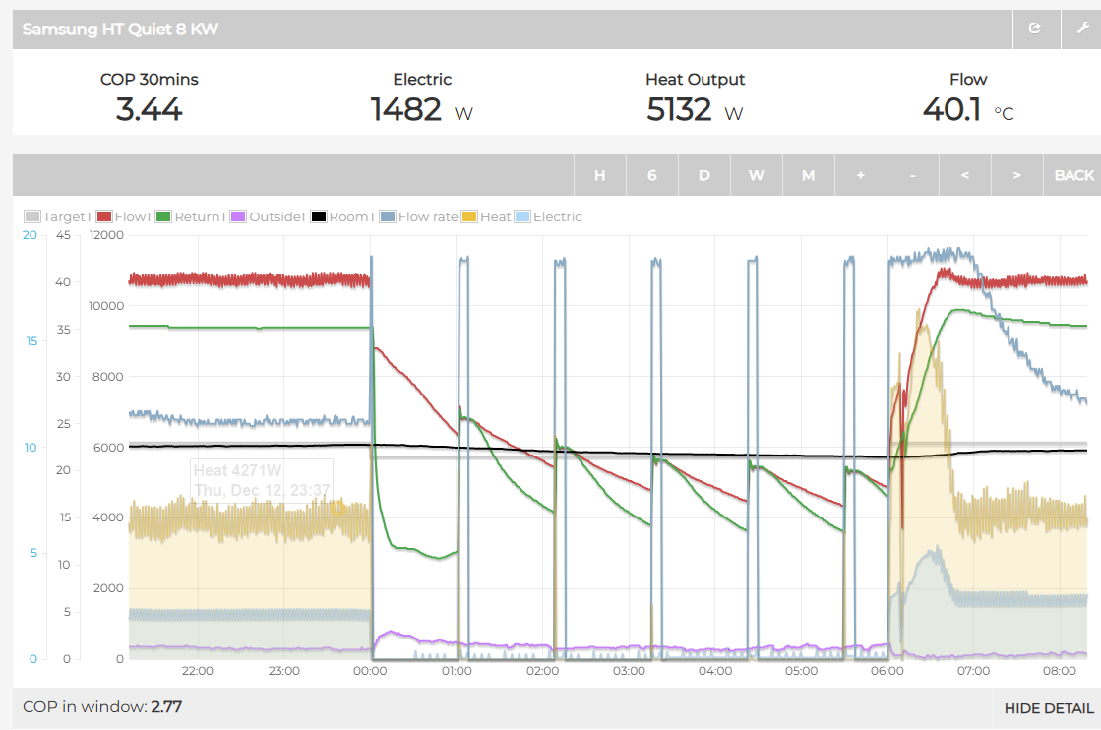Toggle the ReturnT legend entry
The image size is (1101, 730).
tap(192, 216)
